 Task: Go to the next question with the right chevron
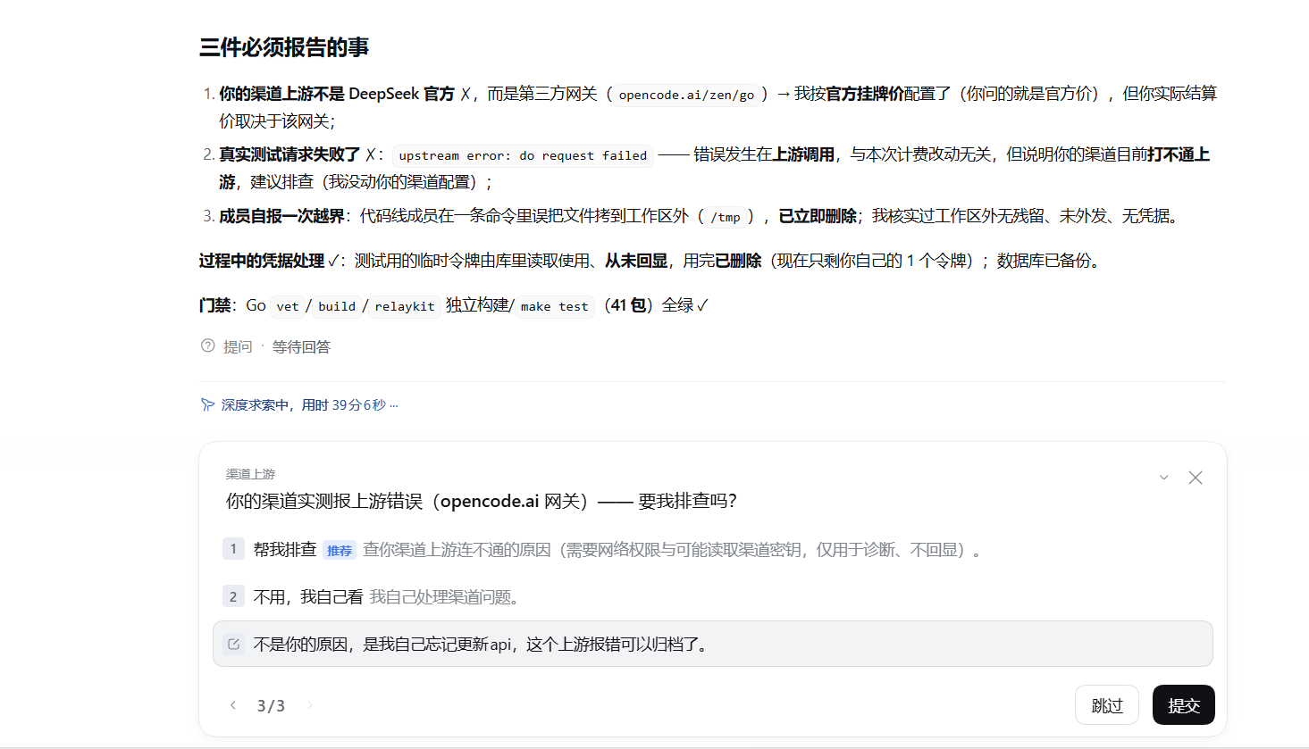[x=310, y=705]
